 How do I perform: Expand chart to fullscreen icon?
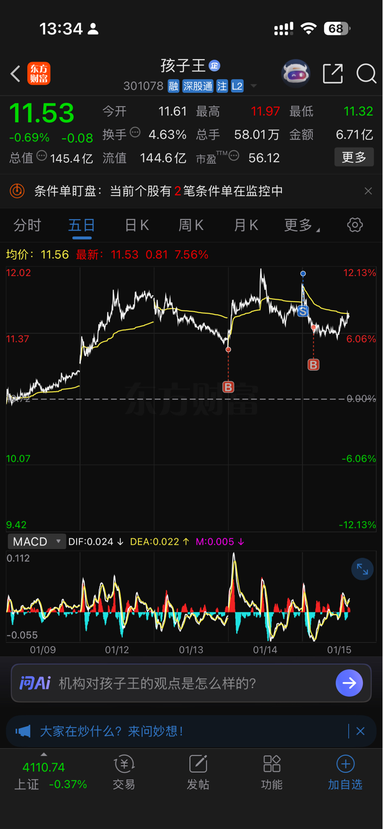(x=362, y=570)
